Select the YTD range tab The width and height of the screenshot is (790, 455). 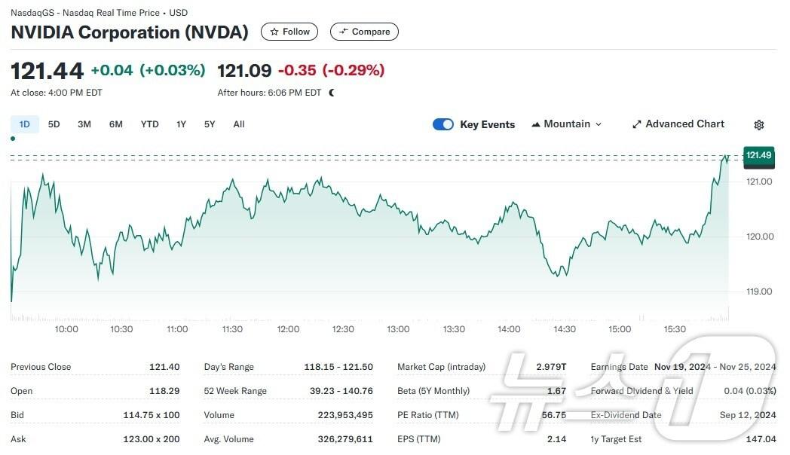[149, 124]
